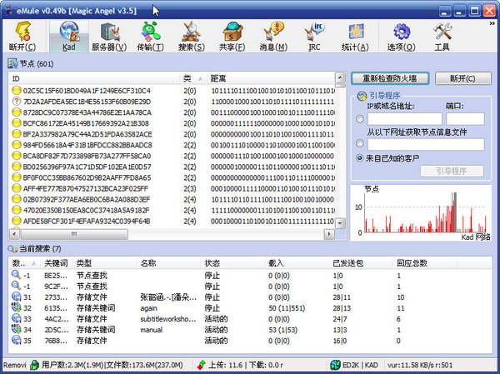Click node list scroll right arrow
This screenshot has width=500, height=374.
click(x=329, y=234)
